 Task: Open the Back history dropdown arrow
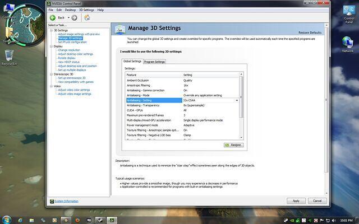(x=68, y=17)
